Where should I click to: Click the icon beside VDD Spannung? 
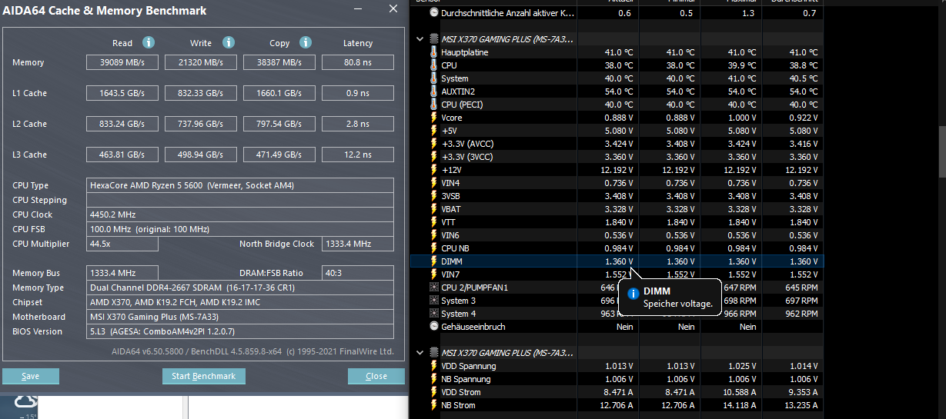(433, 366)
